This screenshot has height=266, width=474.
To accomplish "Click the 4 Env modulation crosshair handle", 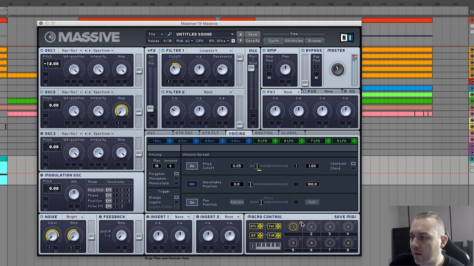I will click(x=249, y=141).
